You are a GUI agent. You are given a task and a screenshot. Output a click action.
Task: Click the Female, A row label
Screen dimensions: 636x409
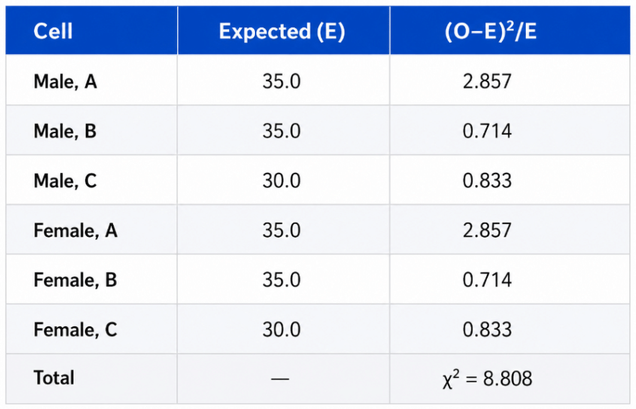tap(76, 230)
